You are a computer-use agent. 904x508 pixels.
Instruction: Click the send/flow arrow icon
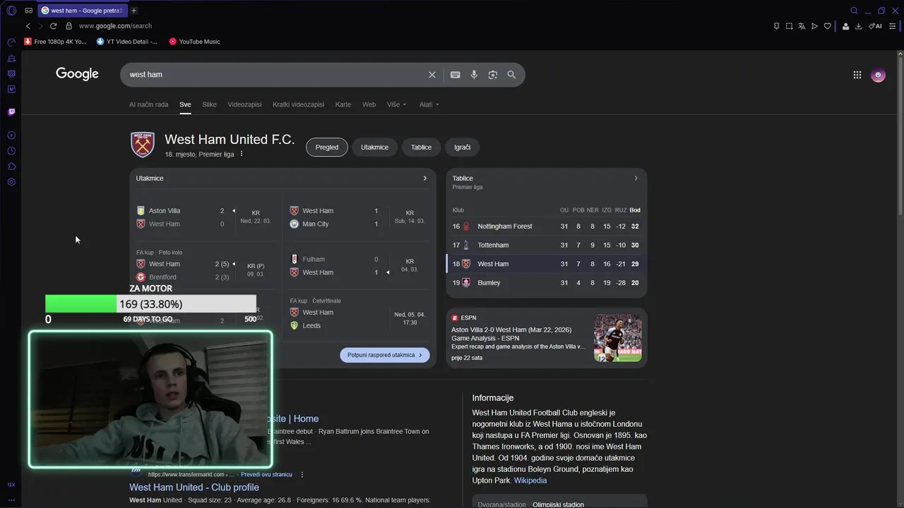click(x=814, y=26)
